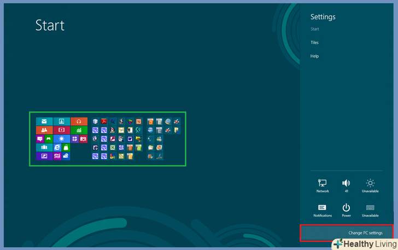Image resolution: width=398 pixels, height=250 pixels.
Task: Open the SkyDrive cloud tile
Action: (66, 156)
